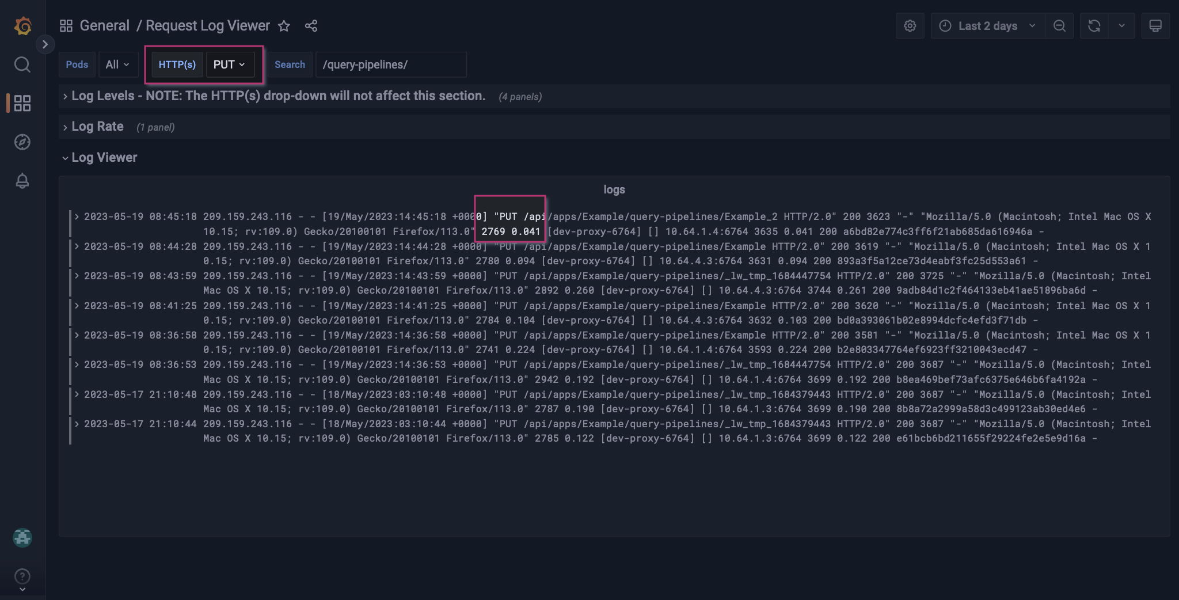1179x600 pixels.
Task: Open Alerting via the bell icon
Action: coord(22,181)
